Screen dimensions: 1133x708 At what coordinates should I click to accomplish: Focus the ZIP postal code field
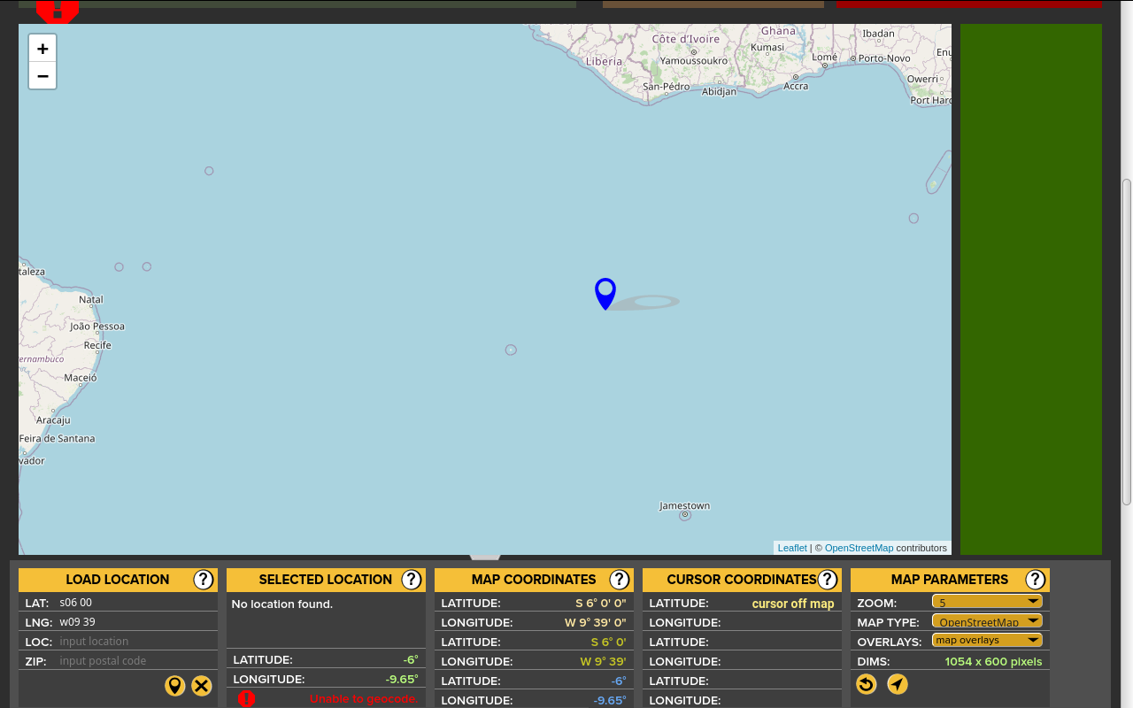tap(136, 661)
